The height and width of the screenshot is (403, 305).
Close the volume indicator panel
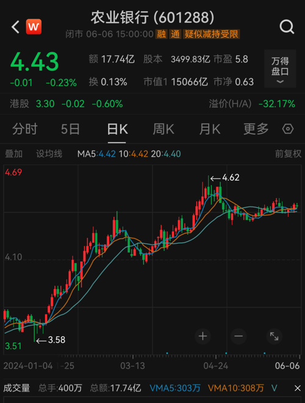(x=298, y=388)
